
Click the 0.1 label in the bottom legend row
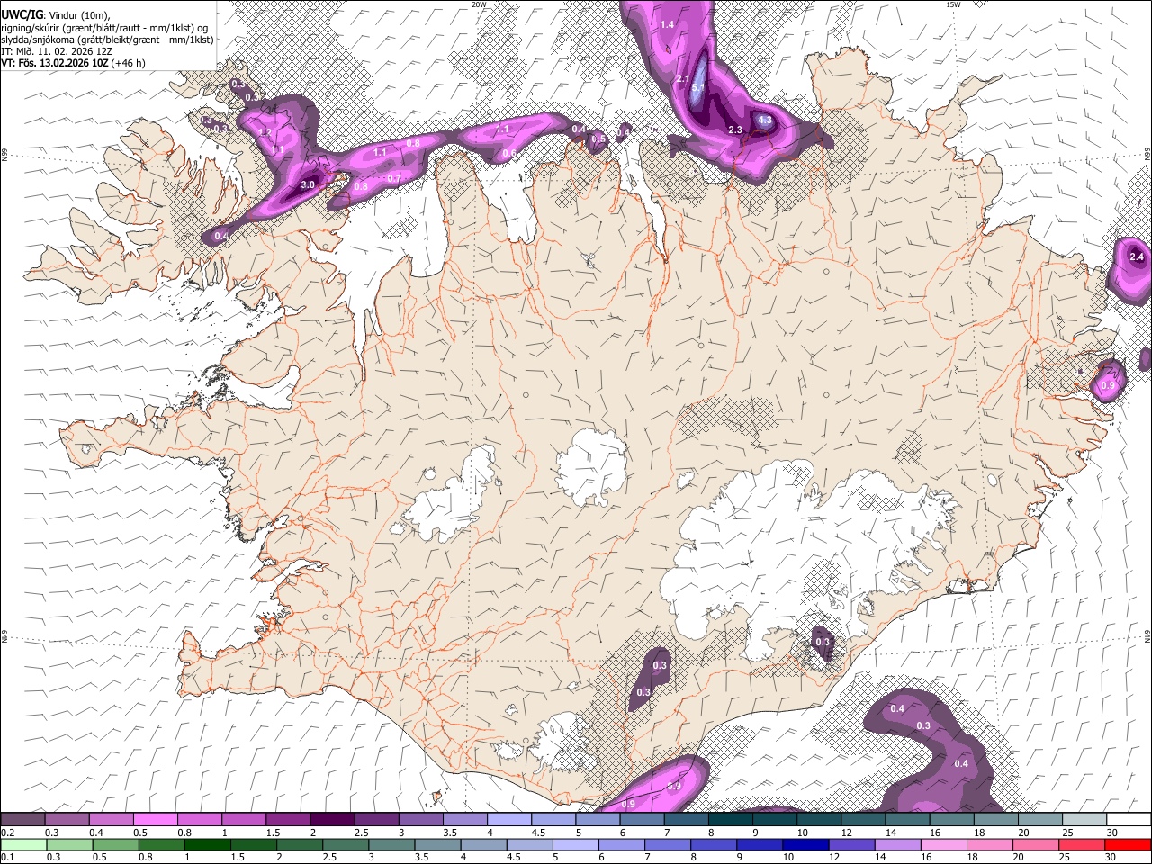(8, 858)
